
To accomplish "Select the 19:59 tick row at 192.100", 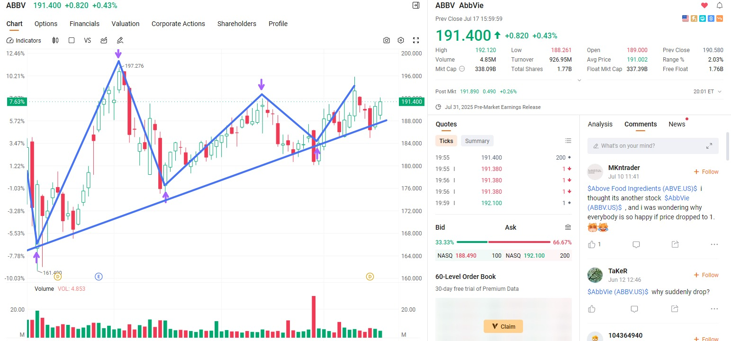I will pyautogui.click(x=503, y=203).
